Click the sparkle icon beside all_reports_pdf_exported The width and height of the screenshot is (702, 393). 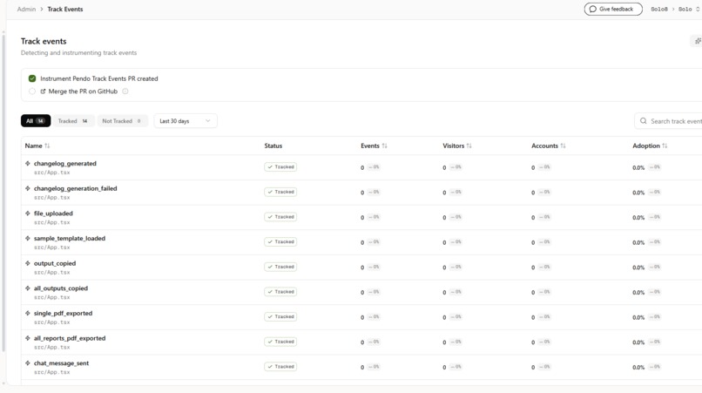[28, 338]
